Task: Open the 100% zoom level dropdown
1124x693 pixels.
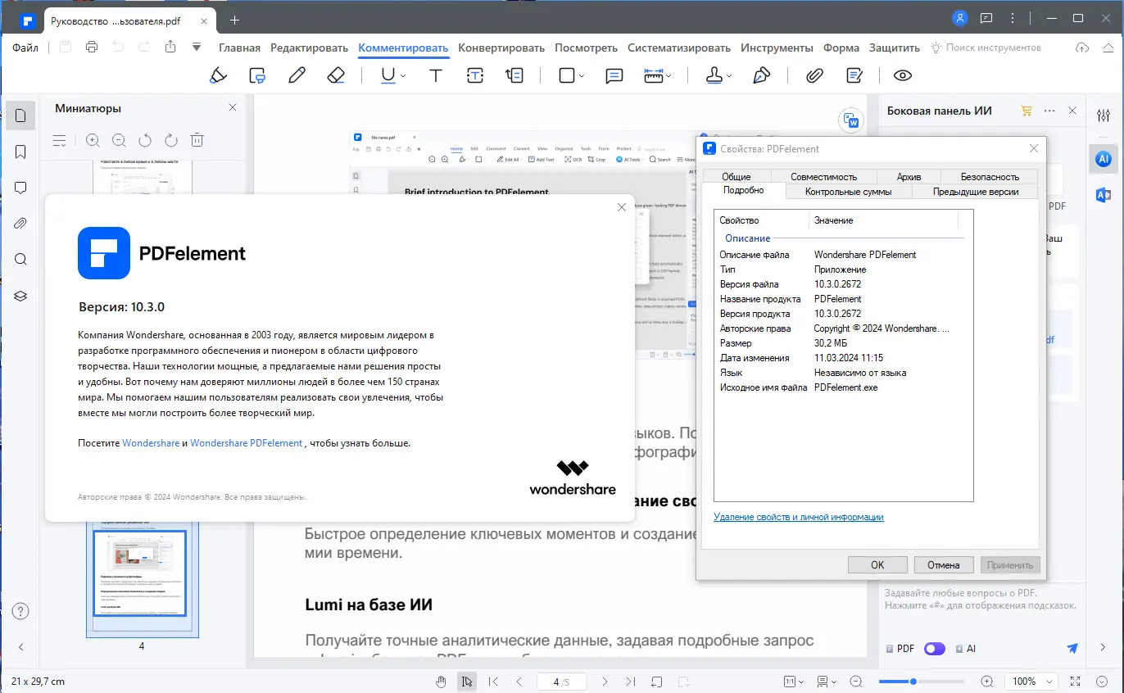Action: click(x=1031, y=682)
